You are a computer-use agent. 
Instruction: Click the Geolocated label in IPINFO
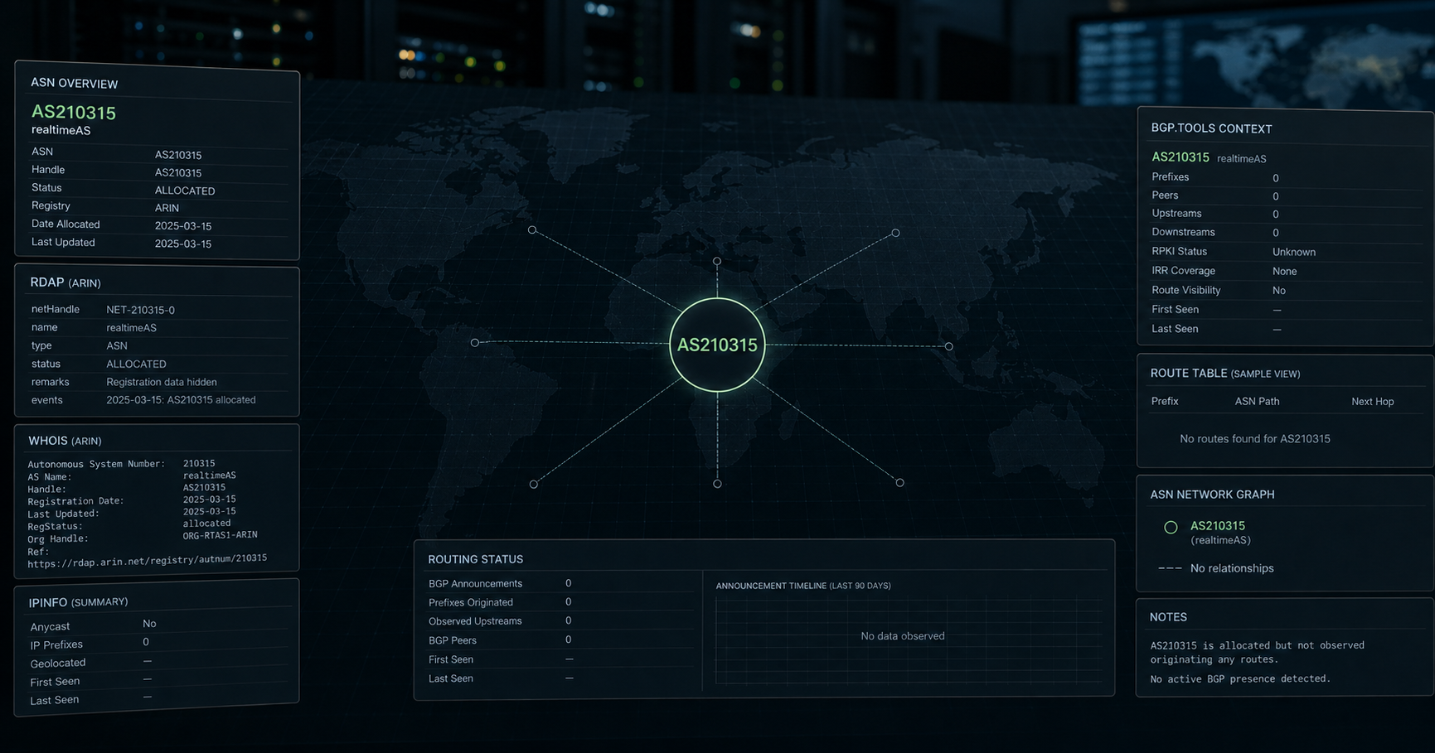coord(58,663)
